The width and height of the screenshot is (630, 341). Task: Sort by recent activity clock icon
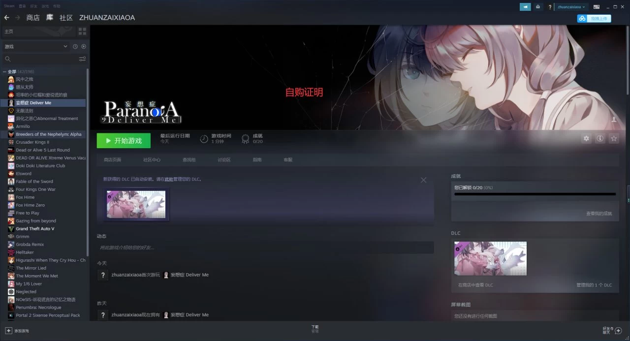[x=75, y=46]
